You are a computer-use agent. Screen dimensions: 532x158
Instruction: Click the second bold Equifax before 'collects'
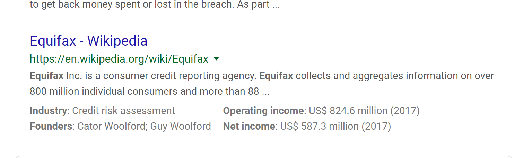[x=276, y=76]
